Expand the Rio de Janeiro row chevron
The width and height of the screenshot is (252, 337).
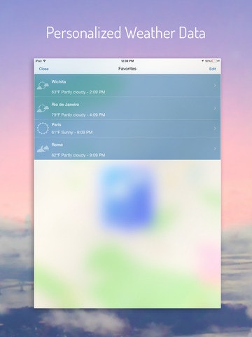[x=215, y=108]
